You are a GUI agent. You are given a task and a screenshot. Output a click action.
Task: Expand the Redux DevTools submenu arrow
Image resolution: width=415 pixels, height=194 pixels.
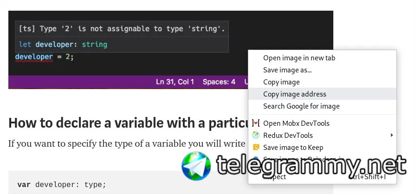[392, 136]
